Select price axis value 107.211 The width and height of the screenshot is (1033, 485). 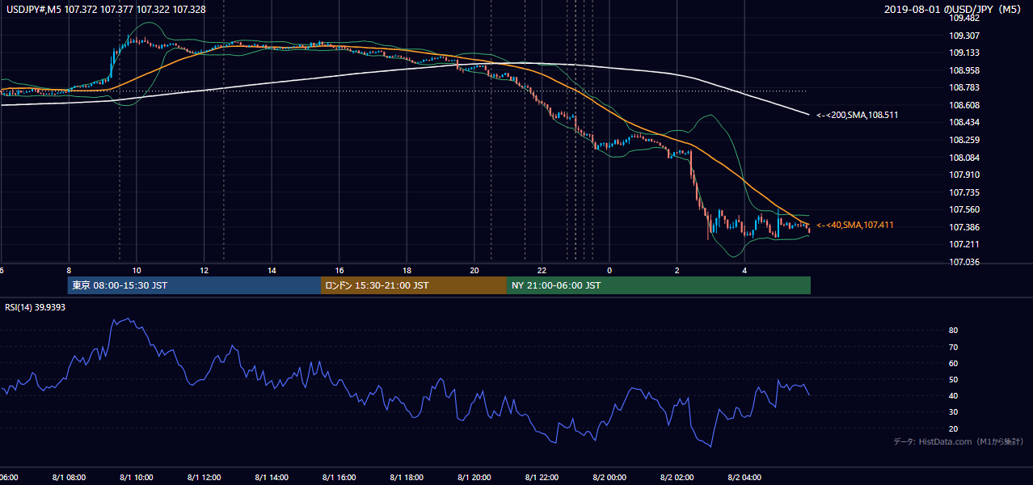[x=963, y=244]
